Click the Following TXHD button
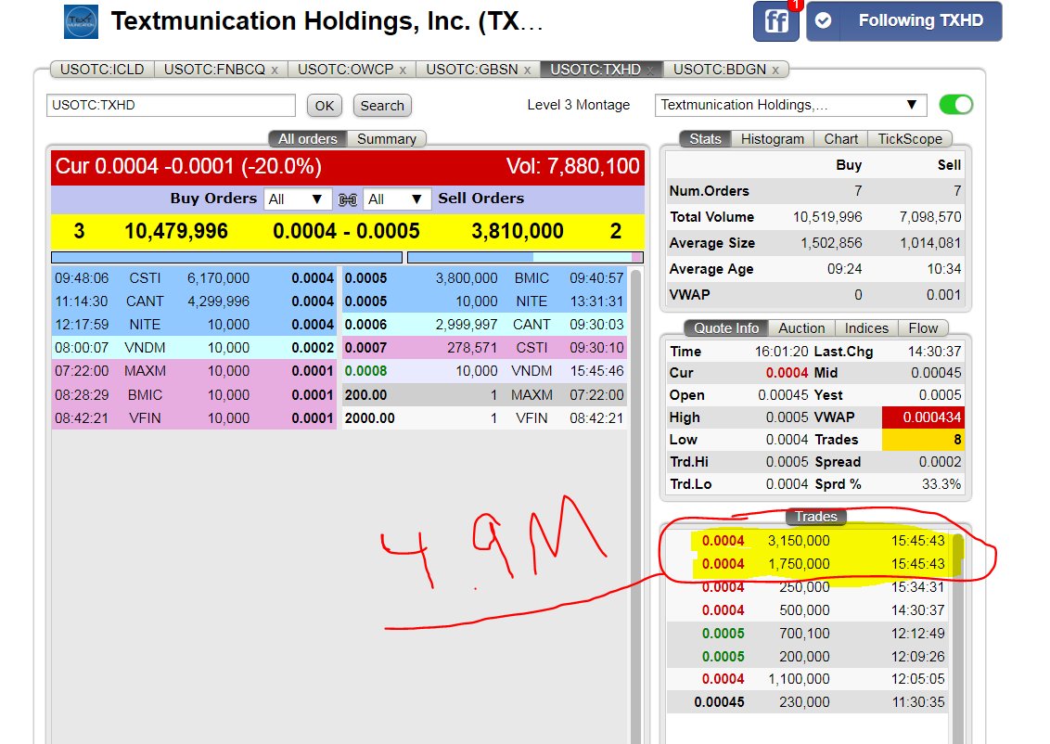The image size is (1050, 744). [x=904, y=21]
